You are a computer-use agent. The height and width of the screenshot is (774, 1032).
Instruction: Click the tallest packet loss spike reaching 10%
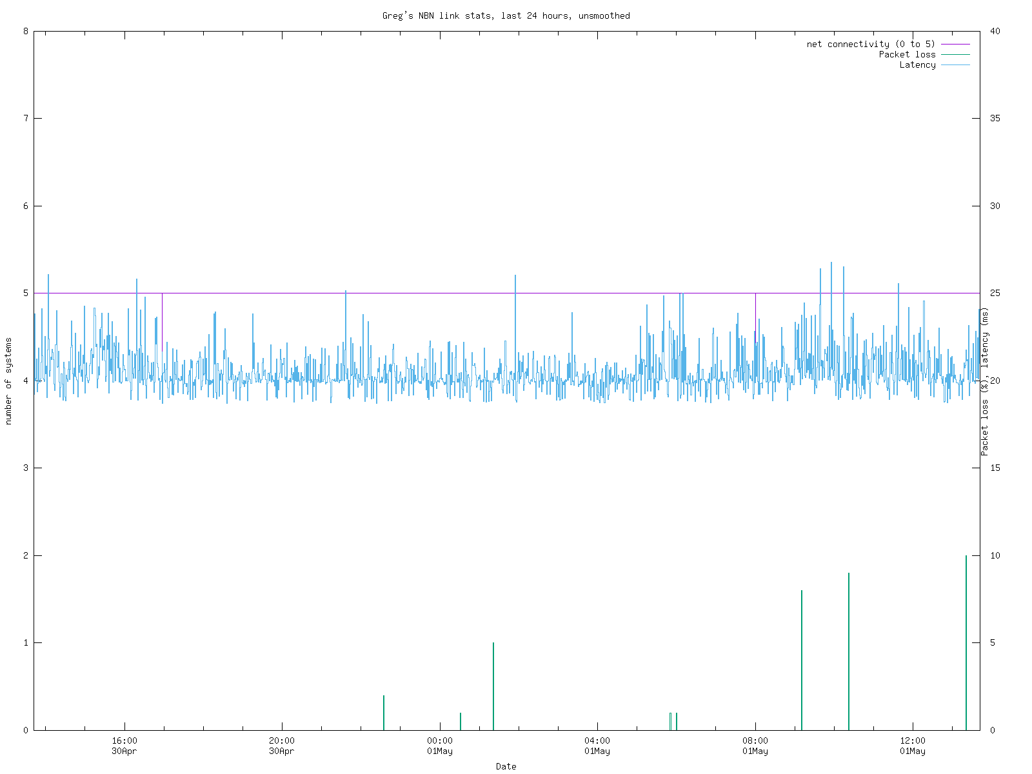(966, 642)
